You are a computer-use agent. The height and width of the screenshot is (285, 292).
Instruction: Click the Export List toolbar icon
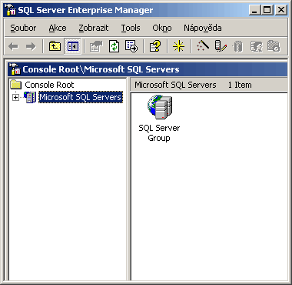(131, 46)
